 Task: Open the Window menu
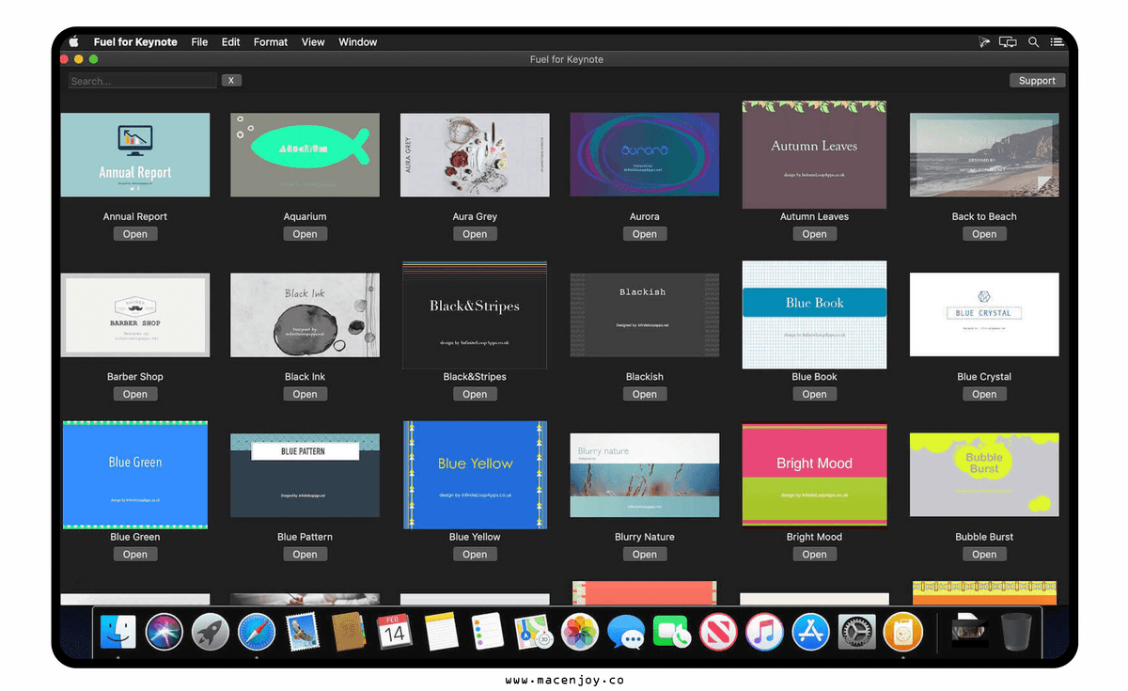click(358, 41)
